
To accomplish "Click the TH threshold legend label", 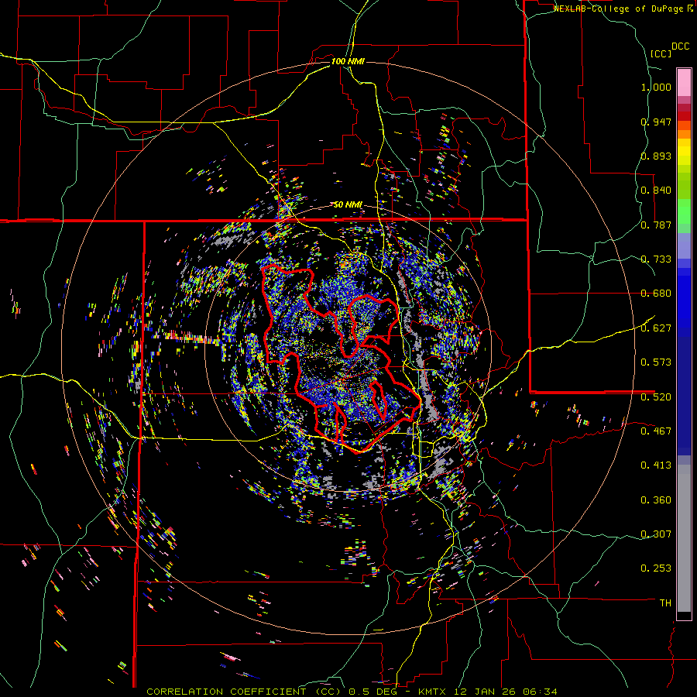I will [x=665, y=603].
